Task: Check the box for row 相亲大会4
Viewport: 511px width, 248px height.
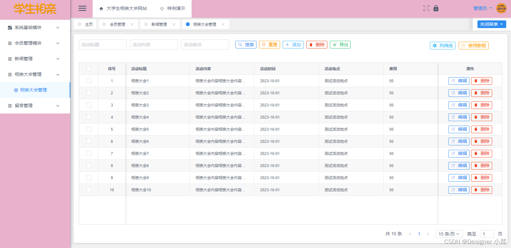Action: (x=89, y=117)
